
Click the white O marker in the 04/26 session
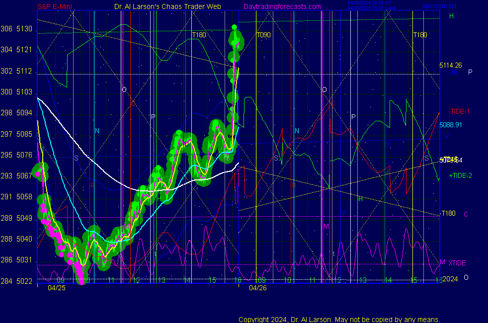click(x=325, y=89)
